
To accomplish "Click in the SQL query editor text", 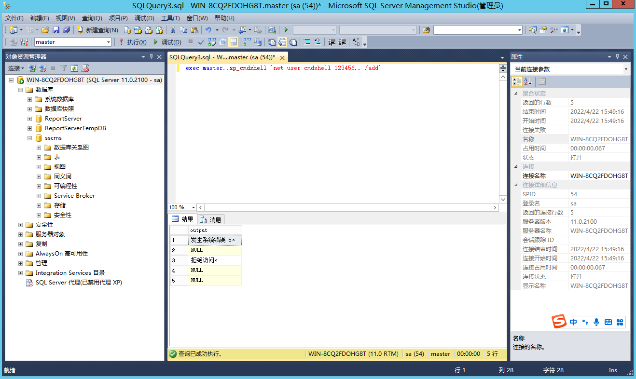I will [283, 68].
